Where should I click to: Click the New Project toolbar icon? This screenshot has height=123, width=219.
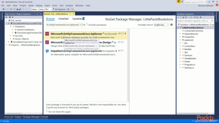tap(11, 9)
